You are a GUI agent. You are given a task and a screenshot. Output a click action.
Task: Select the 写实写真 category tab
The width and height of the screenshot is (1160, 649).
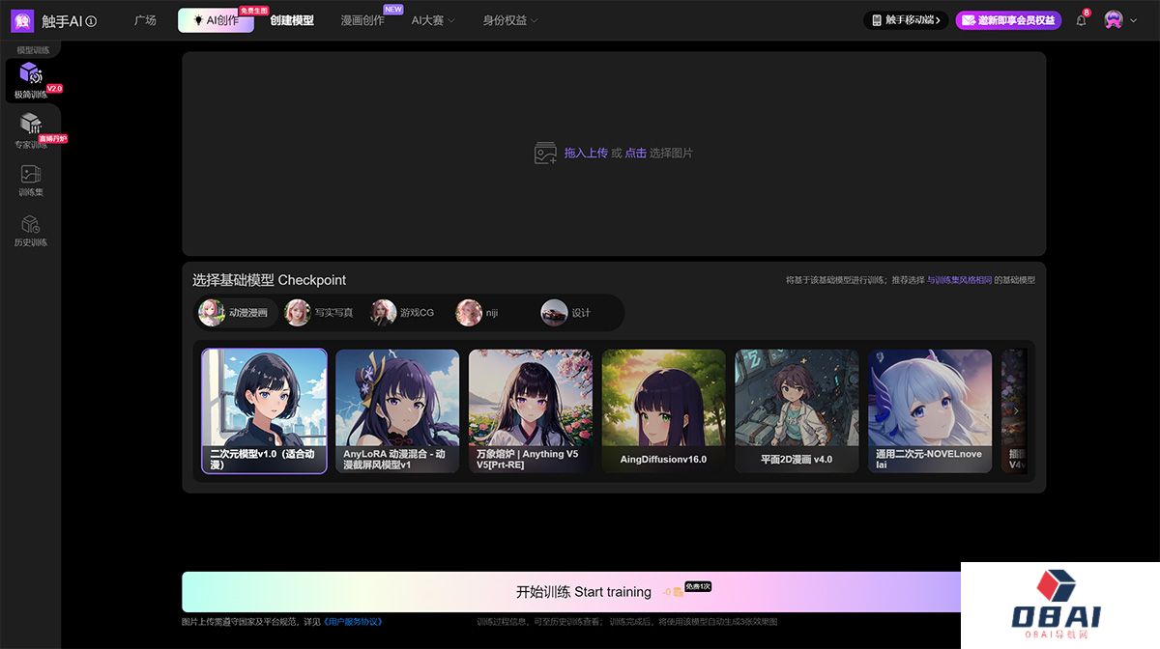319,312
